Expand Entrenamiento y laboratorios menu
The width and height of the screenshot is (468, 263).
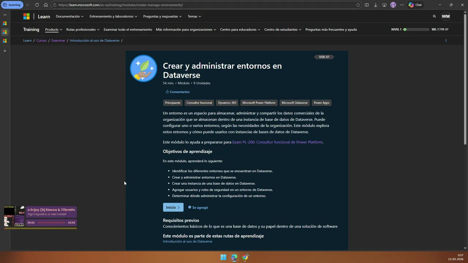point(113,16)
